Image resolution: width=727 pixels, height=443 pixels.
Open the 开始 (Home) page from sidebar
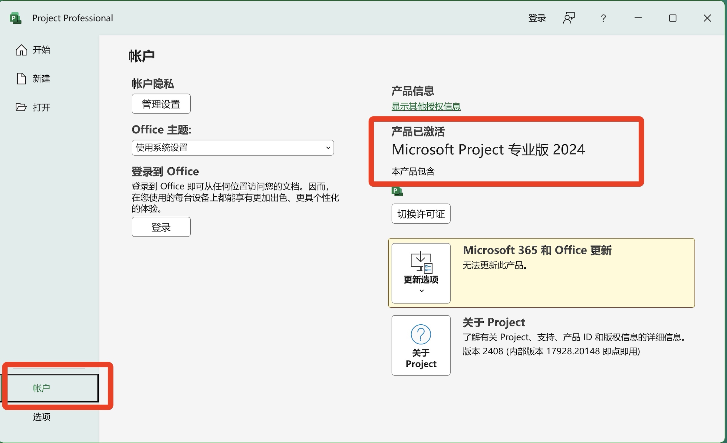tap(21, 49)
